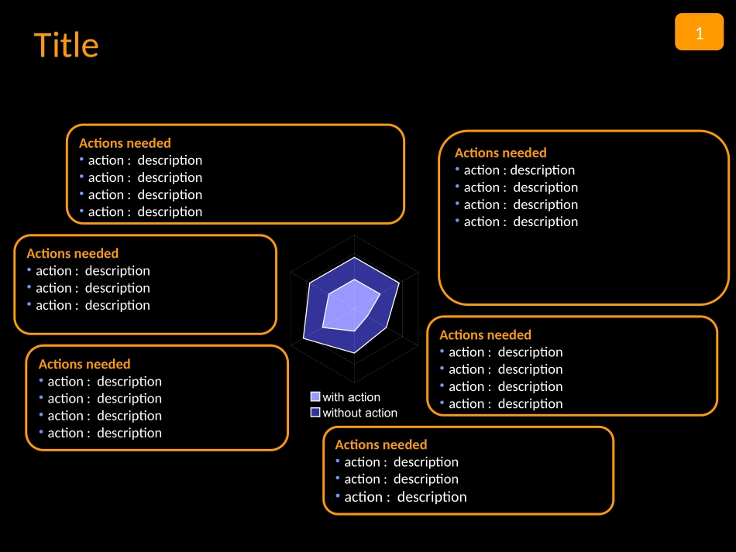Select the "without action" legend color swatch
736x552 pixels.
click(x=315, y=412)
